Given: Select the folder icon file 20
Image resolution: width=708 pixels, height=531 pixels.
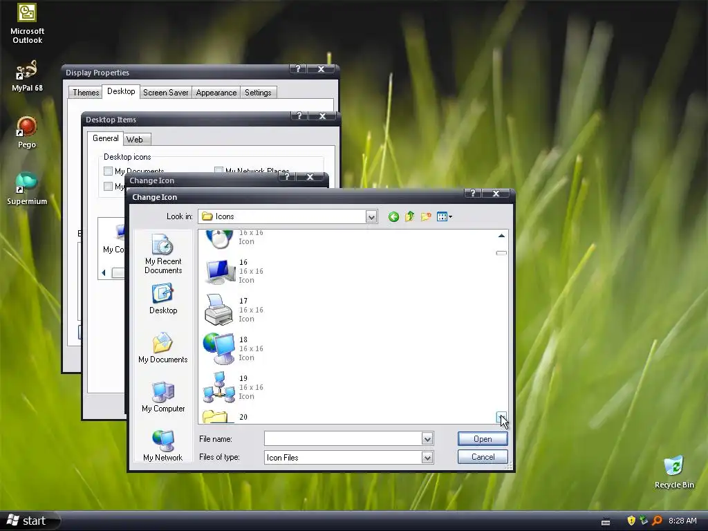Looking at the screenshot, I should point(225,416).
